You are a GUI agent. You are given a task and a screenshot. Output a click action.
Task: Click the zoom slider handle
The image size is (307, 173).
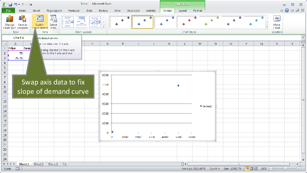click(285, 169)
